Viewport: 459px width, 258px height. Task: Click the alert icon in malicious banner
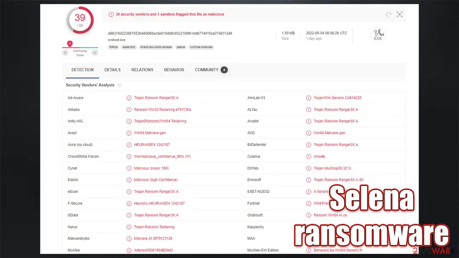(x=111, y=14)
